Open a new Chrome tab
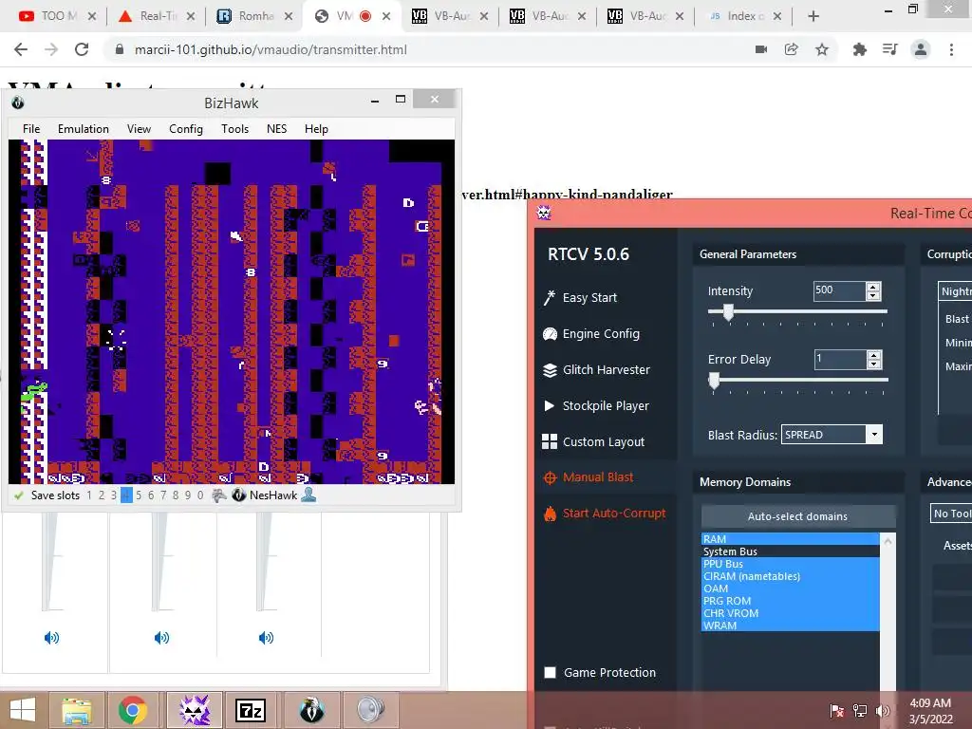Screen dimensions: 972x729 [813, 16]
